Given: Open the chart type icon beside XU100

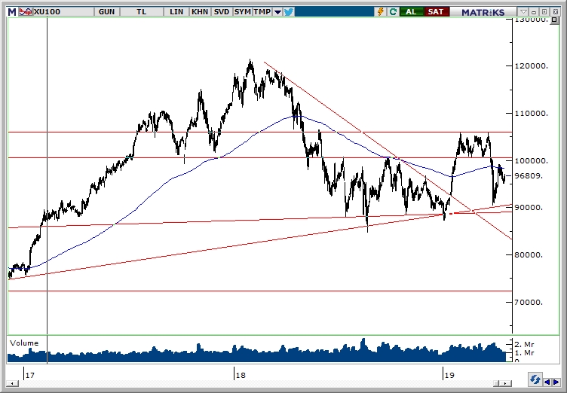Looking at the screenshot, I should coord(25,12).
